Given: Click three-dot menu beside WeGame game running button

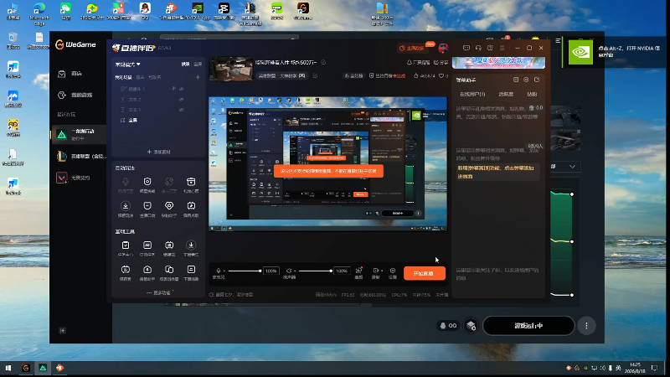Looking at the screenshot, I should point(586,326).
